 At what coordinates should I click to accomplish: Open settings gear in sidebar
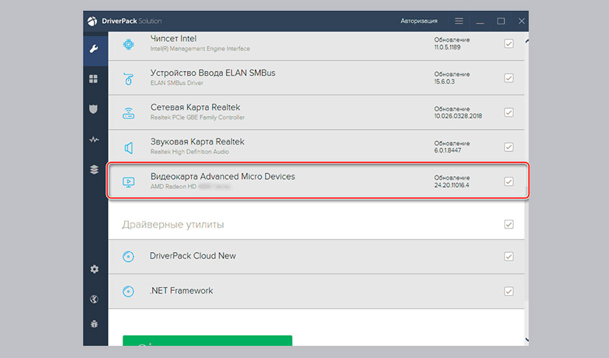point(94,269)
